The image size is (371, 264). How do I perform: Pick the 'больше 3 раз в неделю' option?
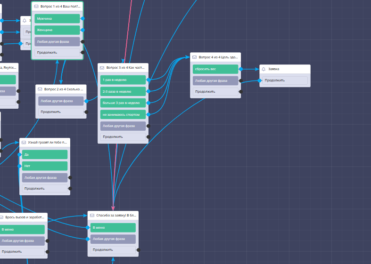[x=123, y=103]
